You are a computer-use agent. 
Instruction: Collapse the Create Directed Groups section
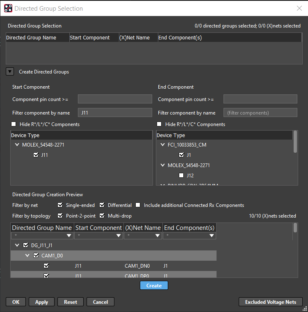[9, 71]
